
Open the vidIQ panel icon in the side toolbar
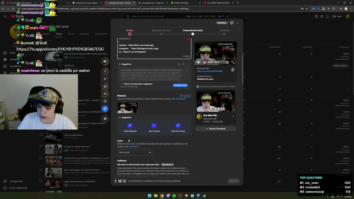[x=105, y=61]
